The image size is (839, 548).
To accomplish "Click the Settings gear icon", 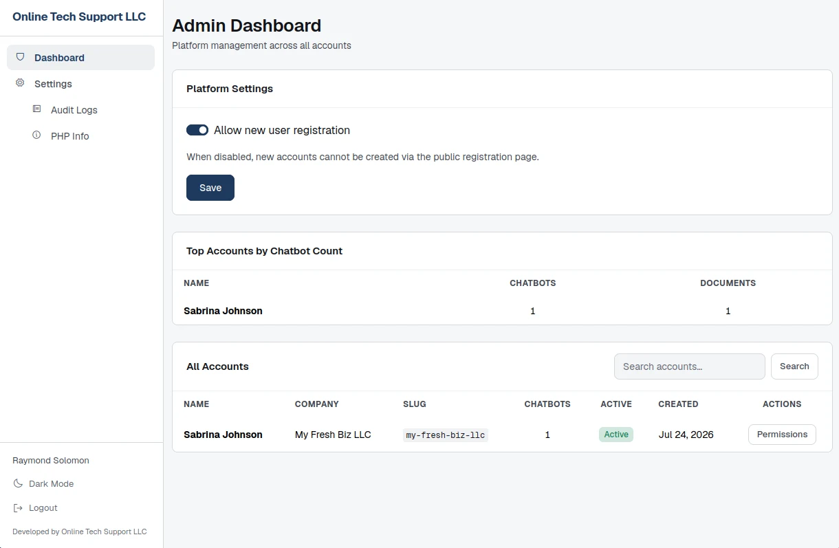I will point(20,83).
